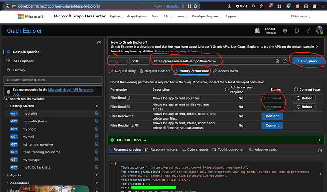The width and height of the screenshot is (327, 192).
Task: Click the browser downloads icon
Action: pyautogui.click(x=229, y=6)
